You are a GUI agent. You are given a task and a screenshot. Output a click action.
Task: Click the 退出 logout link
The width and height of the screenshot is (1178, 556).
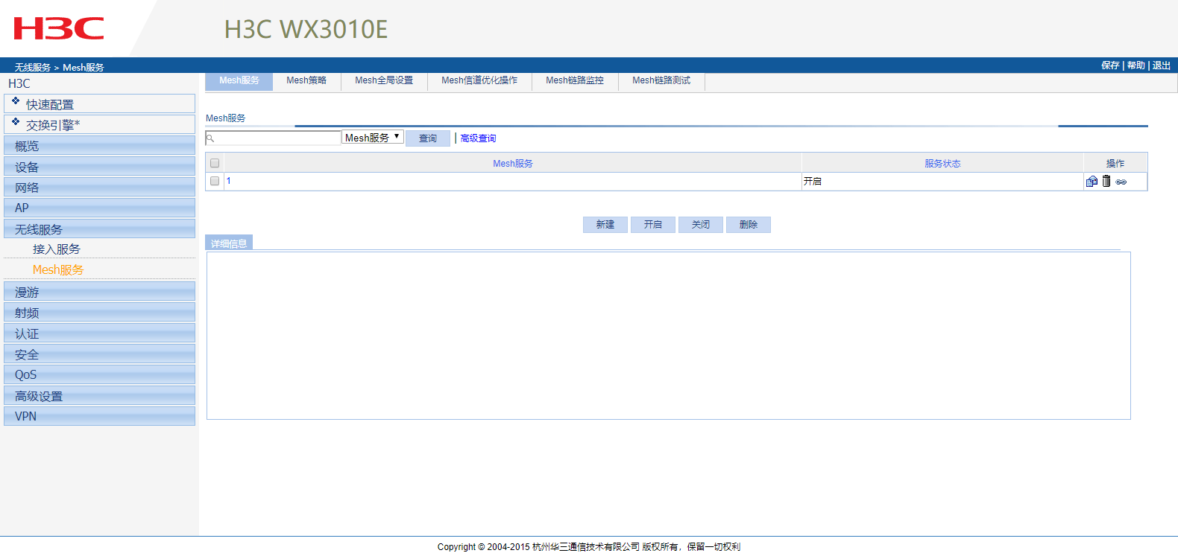point(1161,65)
